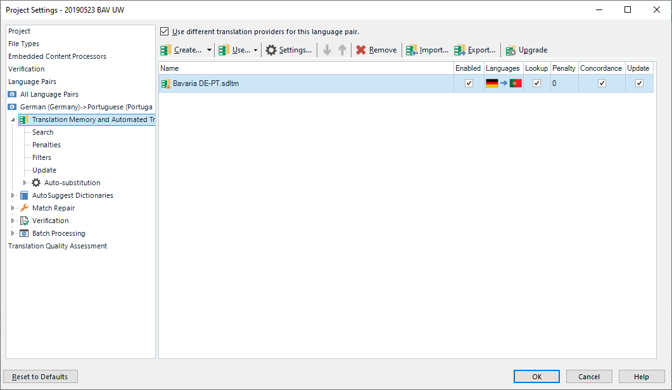Viewport: 672px width, 390px height.
Task: Click the Upgrade translation memory icon
Action: point(510,51)
